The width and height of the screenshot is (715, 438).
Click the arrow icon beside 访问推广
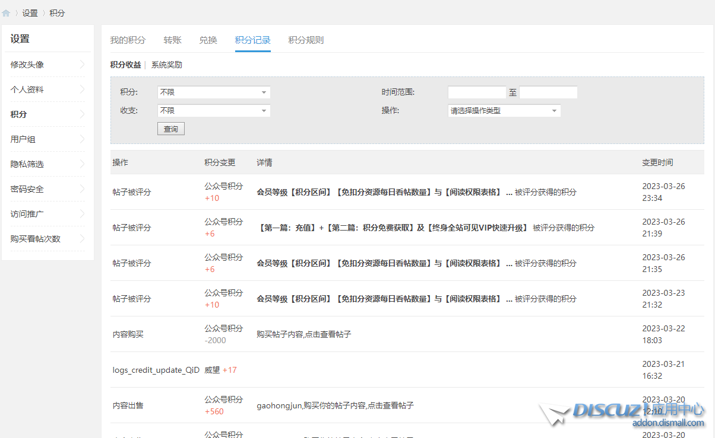coord(82,214)
